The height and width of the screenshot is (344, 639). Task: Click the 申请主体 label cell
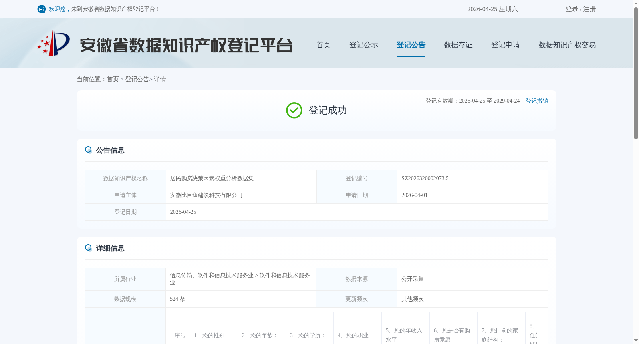pos(125,195)
